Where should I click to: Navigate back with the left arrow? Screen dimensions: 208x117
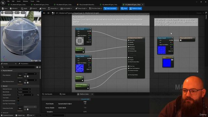pos(44,13)
